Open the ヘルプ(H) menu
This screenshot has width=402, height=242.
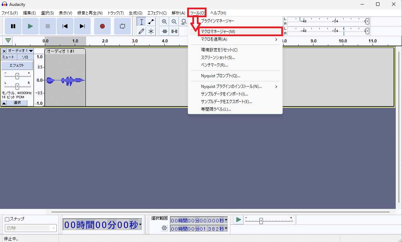coord(218,13)
